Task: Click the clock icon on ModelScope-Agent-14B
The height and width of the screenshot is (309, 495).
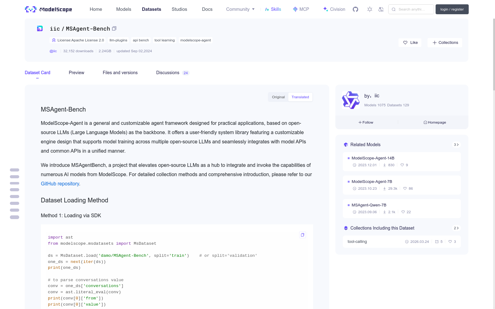Action: 355,165
